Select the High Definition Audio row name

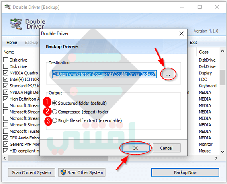tap(25, 99)
